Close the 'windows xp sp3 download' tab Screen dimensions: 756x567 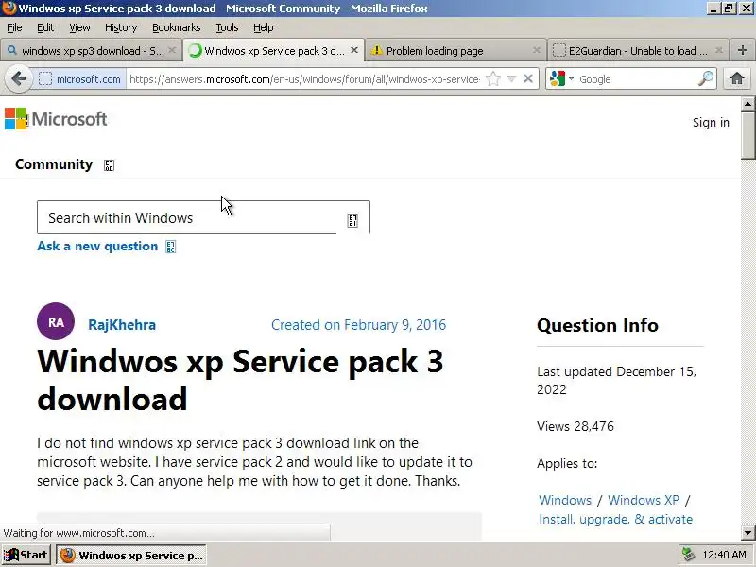tap(172, 50)
